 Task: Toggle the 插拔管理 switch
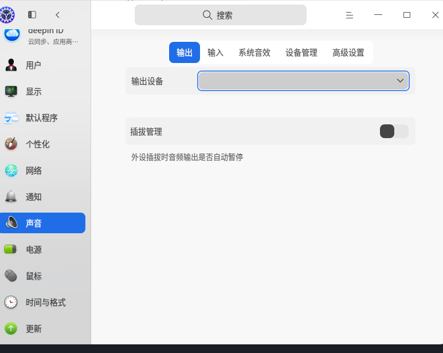coord(394,131)
